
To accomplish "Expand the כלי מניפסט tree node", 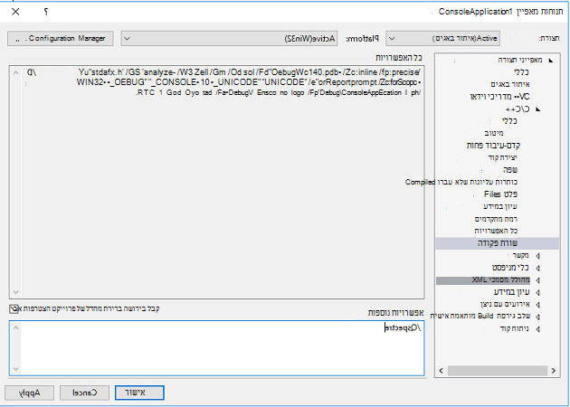I will click(537, 269).
